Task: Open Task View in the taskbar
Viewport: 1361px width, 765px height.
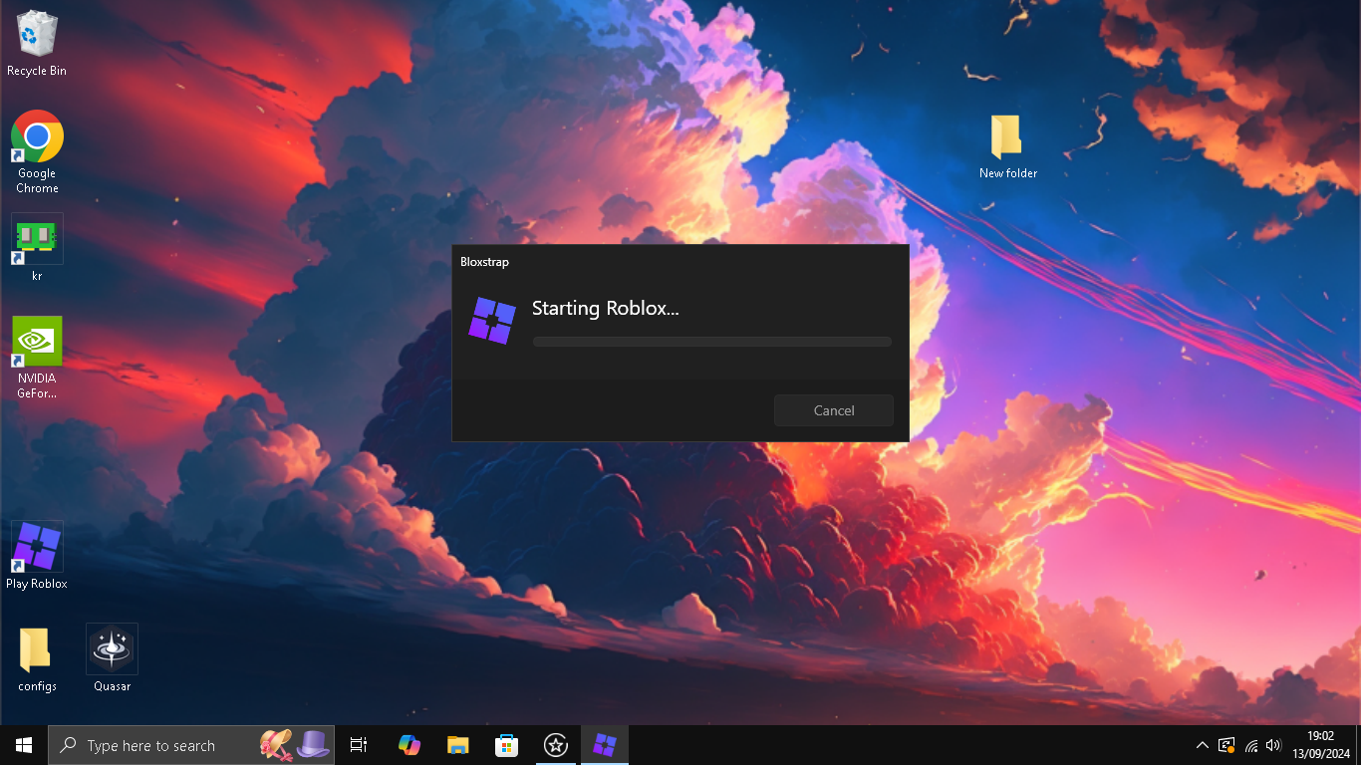Action: pos(359,745)
